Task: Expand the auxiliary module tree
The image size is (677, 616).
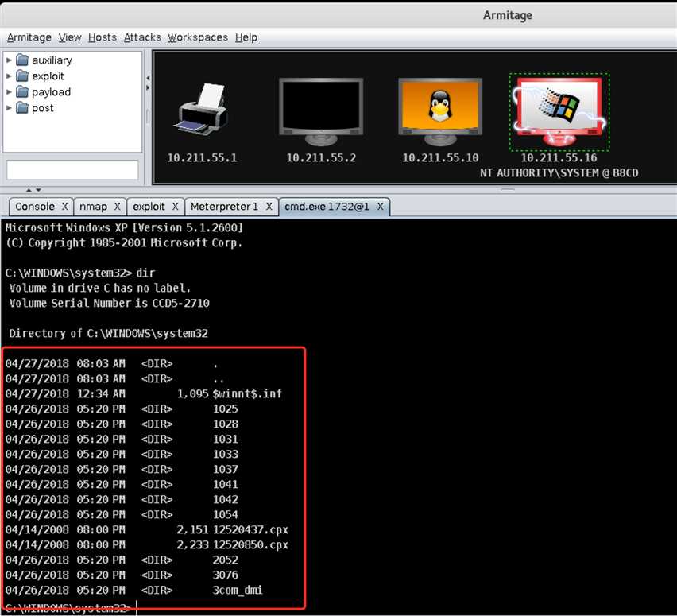Action: pyautogui.click(x=9, y=60)
